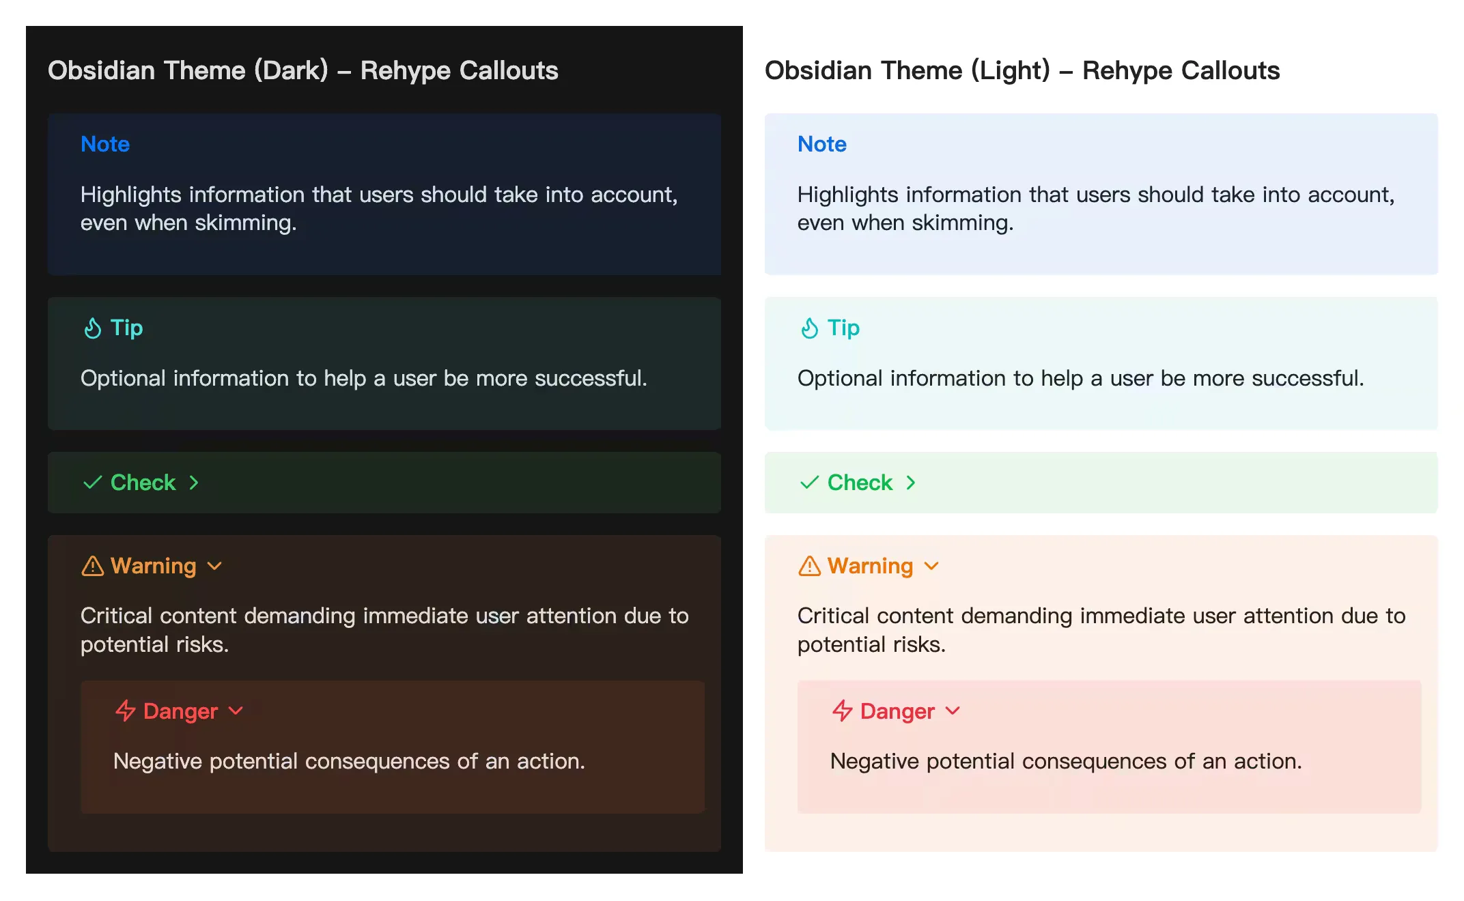Click the Note title in light theme
The width and height of the screenshot is (1464, 901).
coord(822,144)
